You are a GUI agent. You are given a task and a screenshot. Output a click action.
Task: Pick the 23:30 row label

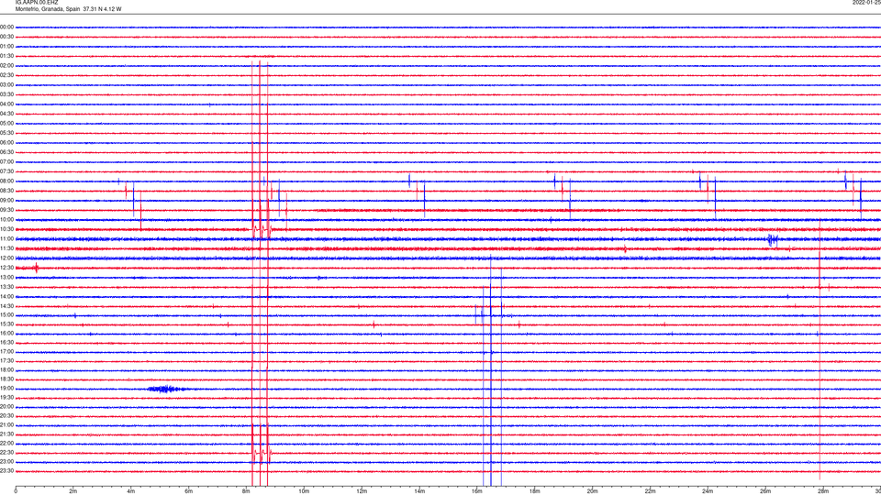[6, 471]
